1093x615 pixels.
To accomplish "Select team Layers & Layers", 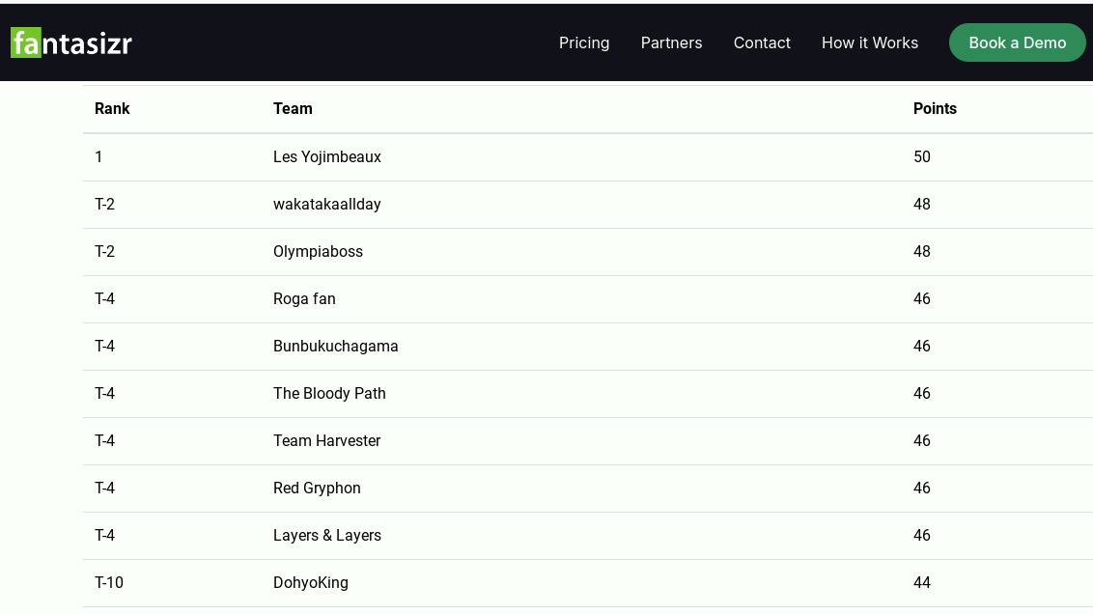I will point(327,536).
